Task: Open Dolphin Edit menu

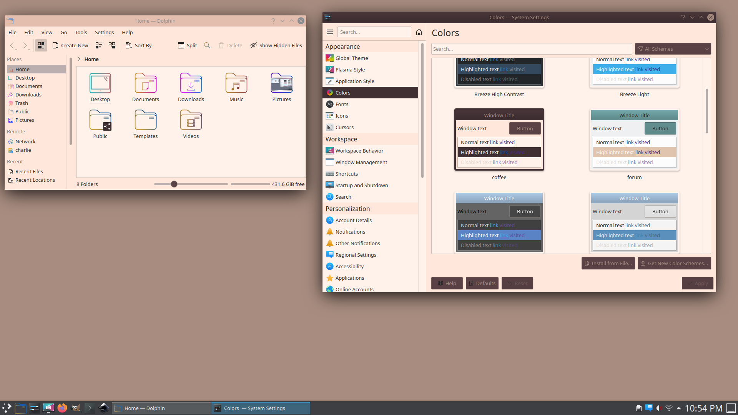Action: [x=29, y=32]
